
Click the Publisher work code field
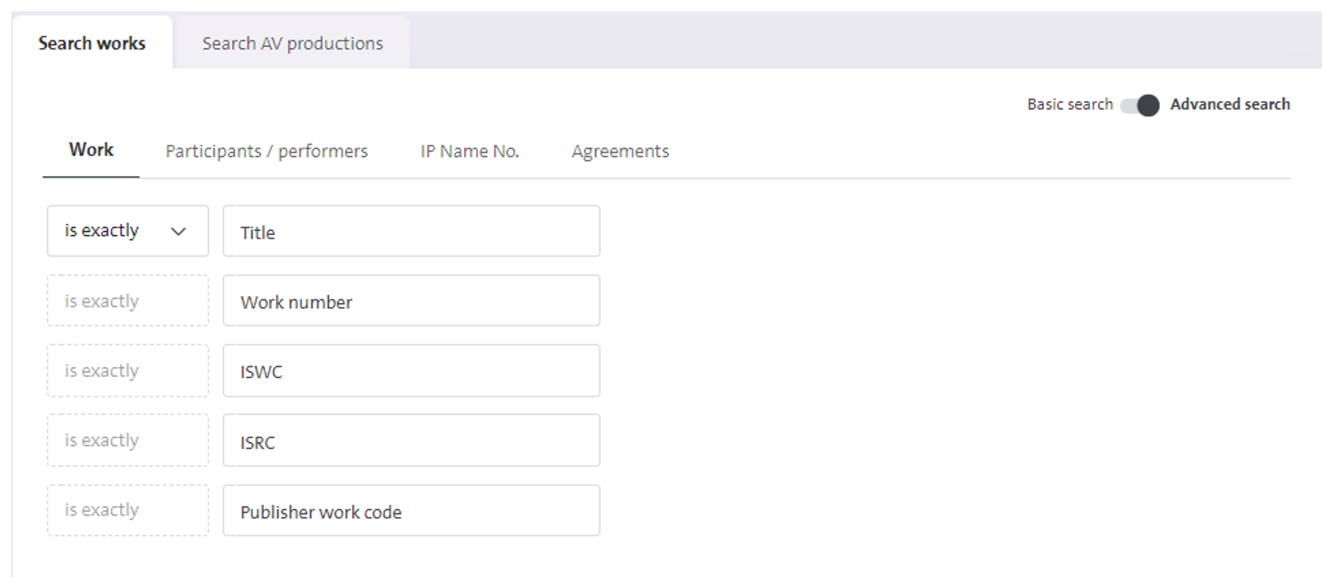pos(412,510)
